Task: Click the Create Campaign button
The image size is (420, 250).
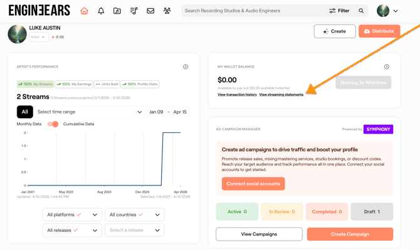Action: 350,234
